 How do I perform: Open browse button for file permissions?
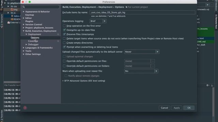tap(153, 61)
